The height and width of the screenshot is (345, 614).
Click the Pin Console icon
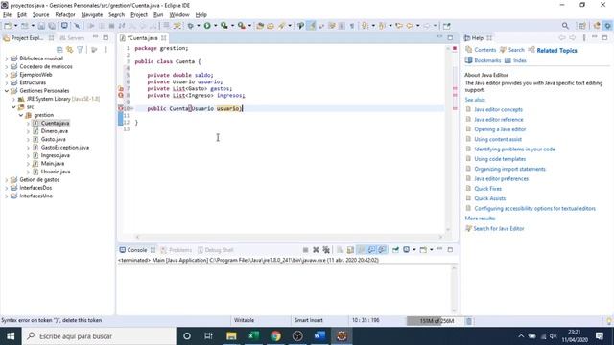395,250
